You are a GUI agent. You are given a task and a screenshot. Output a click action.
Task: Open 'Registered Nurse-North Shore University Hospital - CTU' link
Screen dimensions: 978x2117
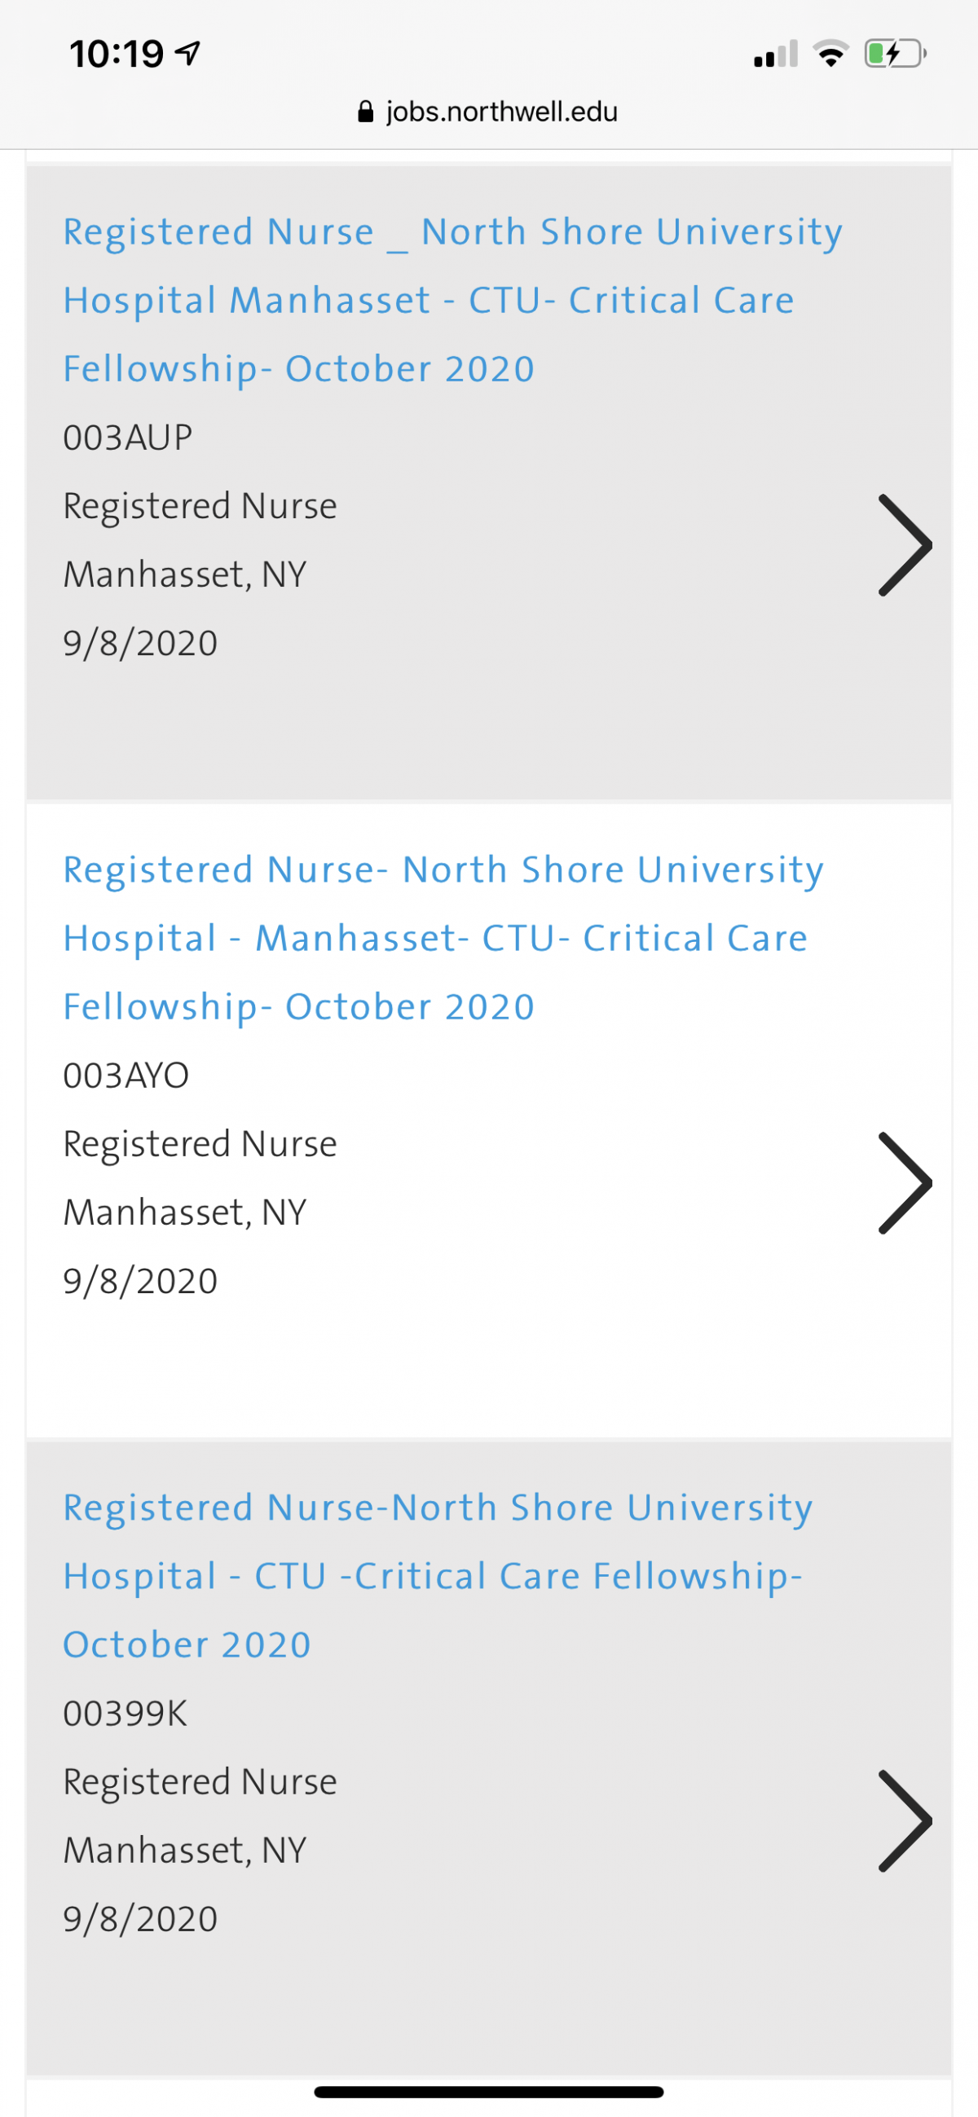(x=438, y=1576)
